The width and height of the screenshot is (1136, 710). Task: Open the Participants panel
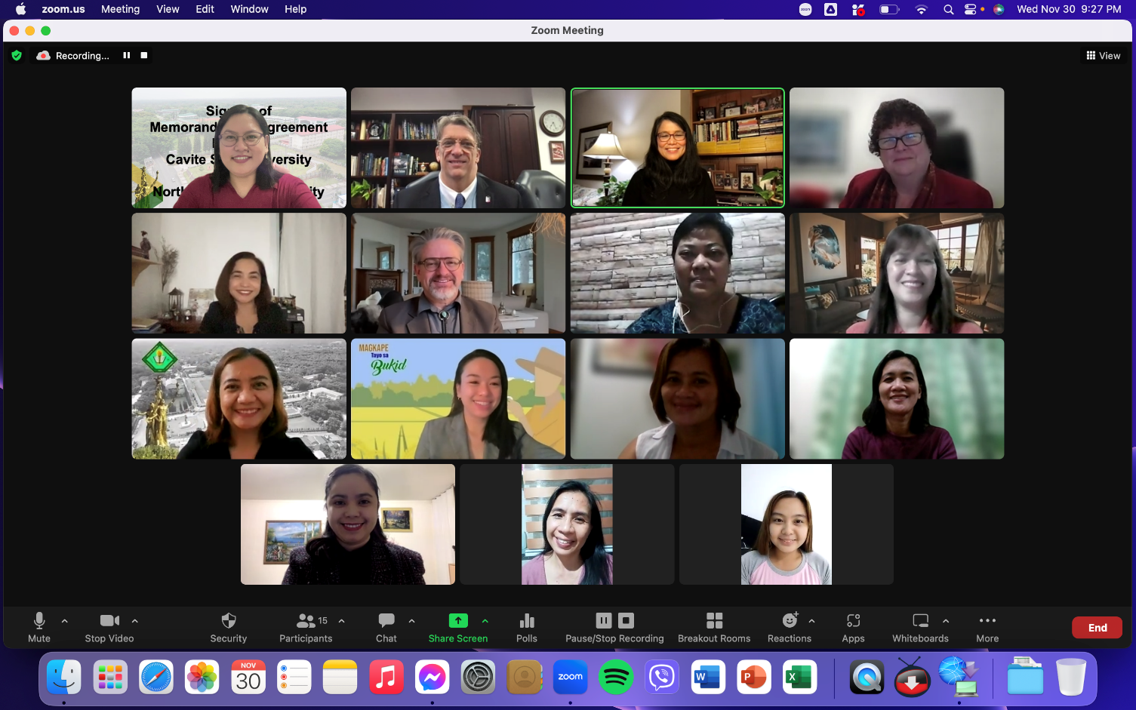pos(306,627)
